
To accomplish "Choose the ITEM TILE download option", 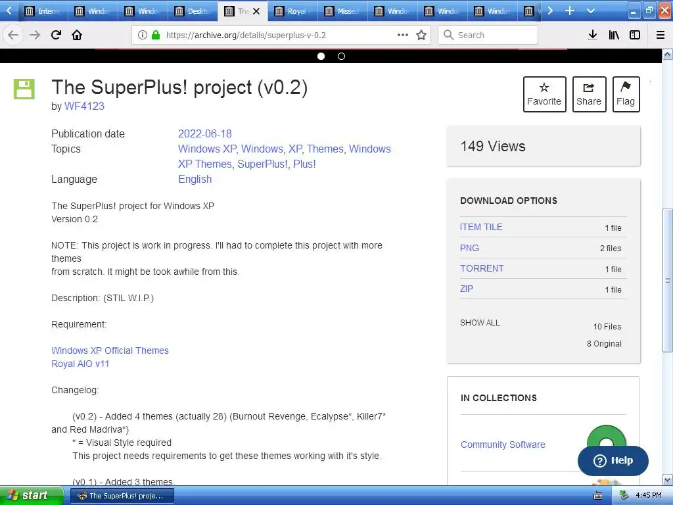I will coord(480,227).
